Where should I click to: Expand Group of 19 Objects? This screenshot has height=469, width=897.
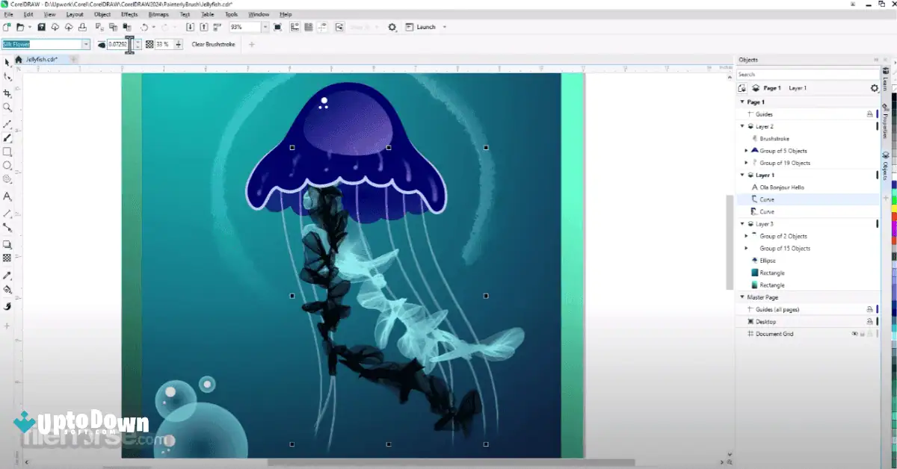pos(745,163)
